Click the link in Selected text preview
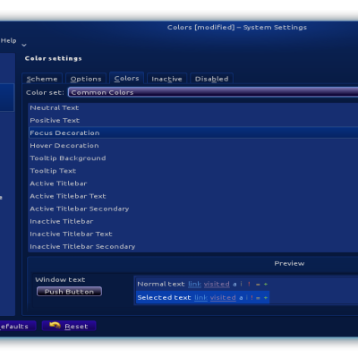Viewport: 358px width, 358px height. [200, 297]
